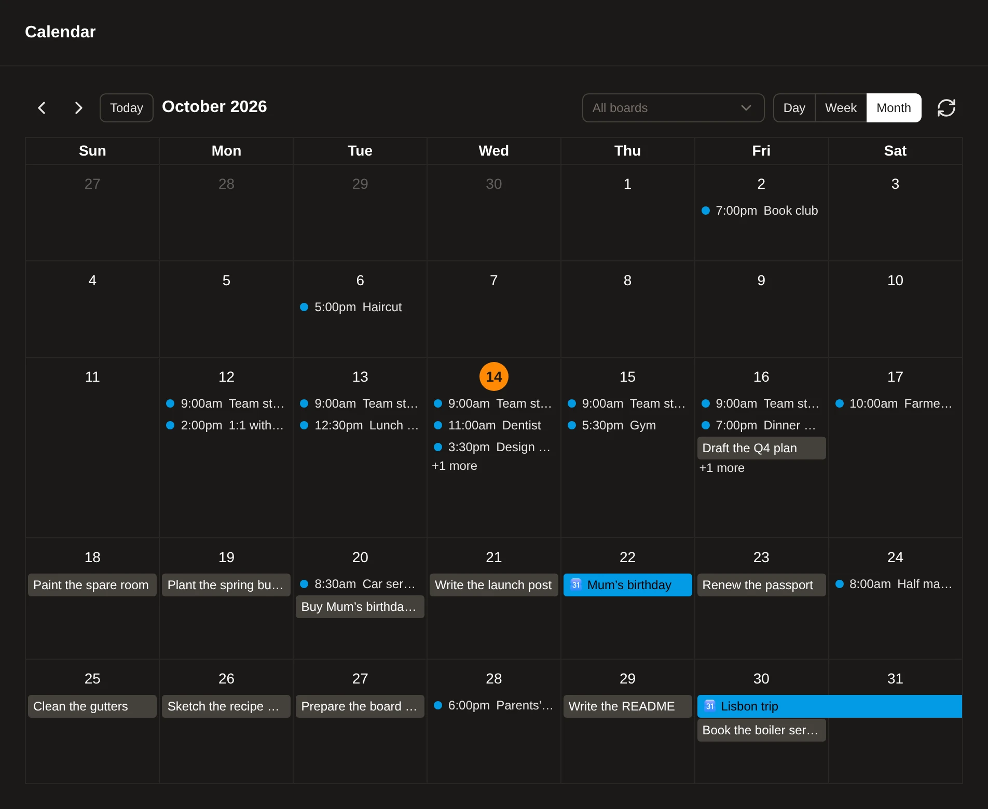The image size is (988, 809).
Task: Open Write the launch post task
Action: pos(494,585)
